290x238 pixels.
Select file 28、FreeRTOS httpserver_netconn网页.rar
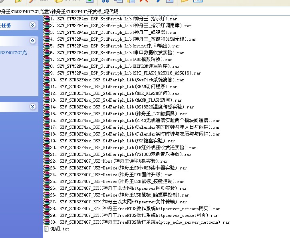point(135,208)
